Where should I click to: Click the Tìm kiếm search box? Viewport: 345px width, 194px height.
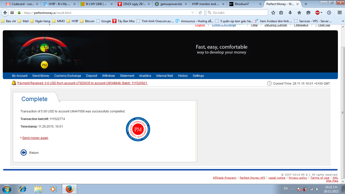click(237, 13)
